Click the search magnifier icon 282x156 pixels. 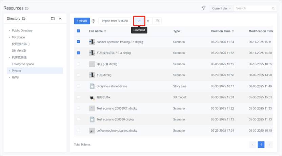(x=273, y=8)
